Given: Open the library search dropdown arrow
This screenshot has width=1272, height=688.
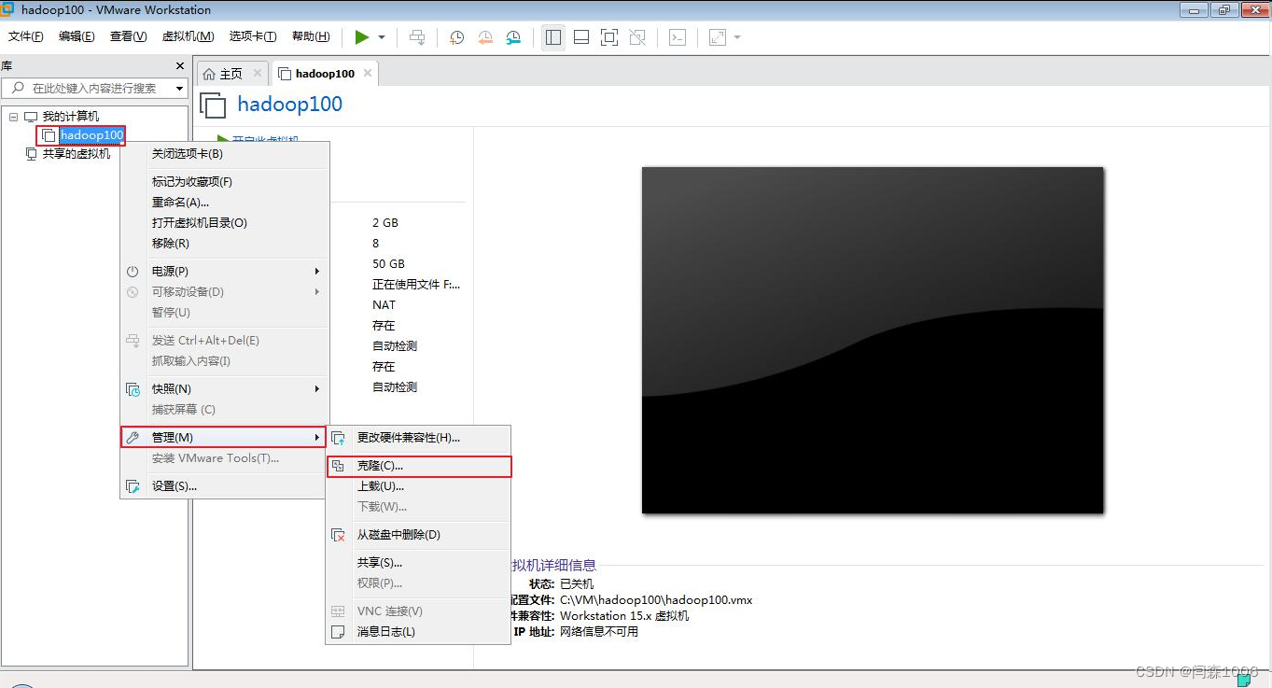Looking at the screenshot, I should [178, 89].
